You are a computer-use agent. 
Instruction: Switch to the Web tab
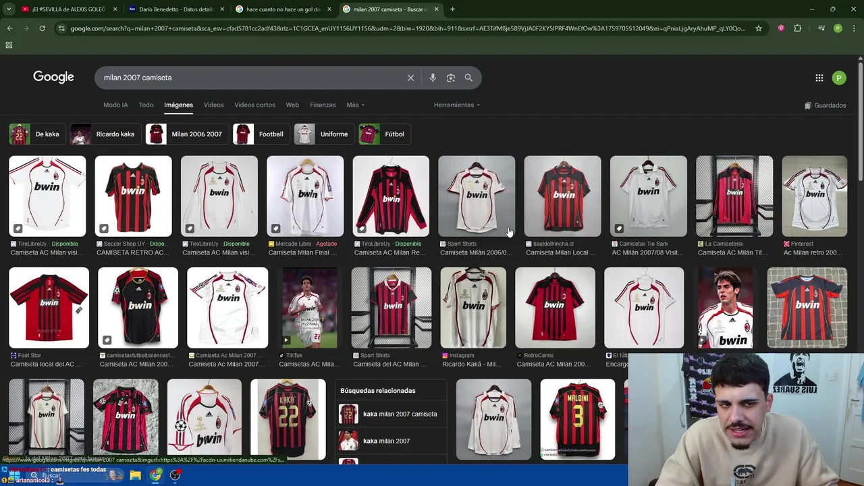pos(292,105)
